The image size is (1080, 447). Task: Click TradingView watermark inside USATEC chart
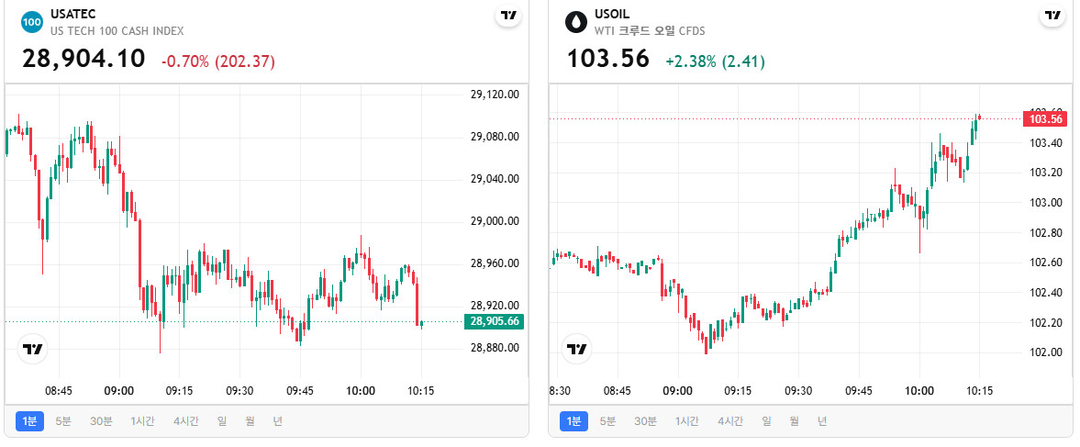32,349
